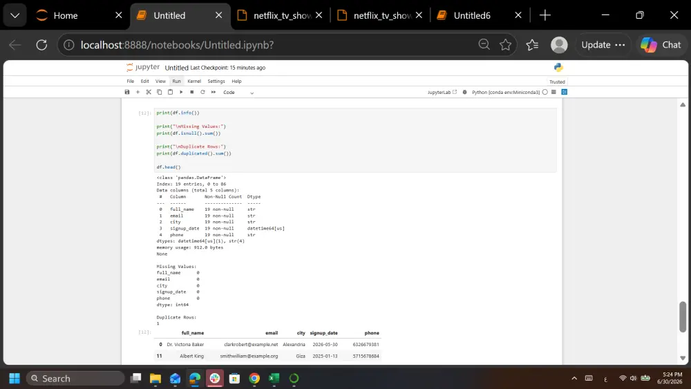Open the Copilot Chat button

(661, 45)
